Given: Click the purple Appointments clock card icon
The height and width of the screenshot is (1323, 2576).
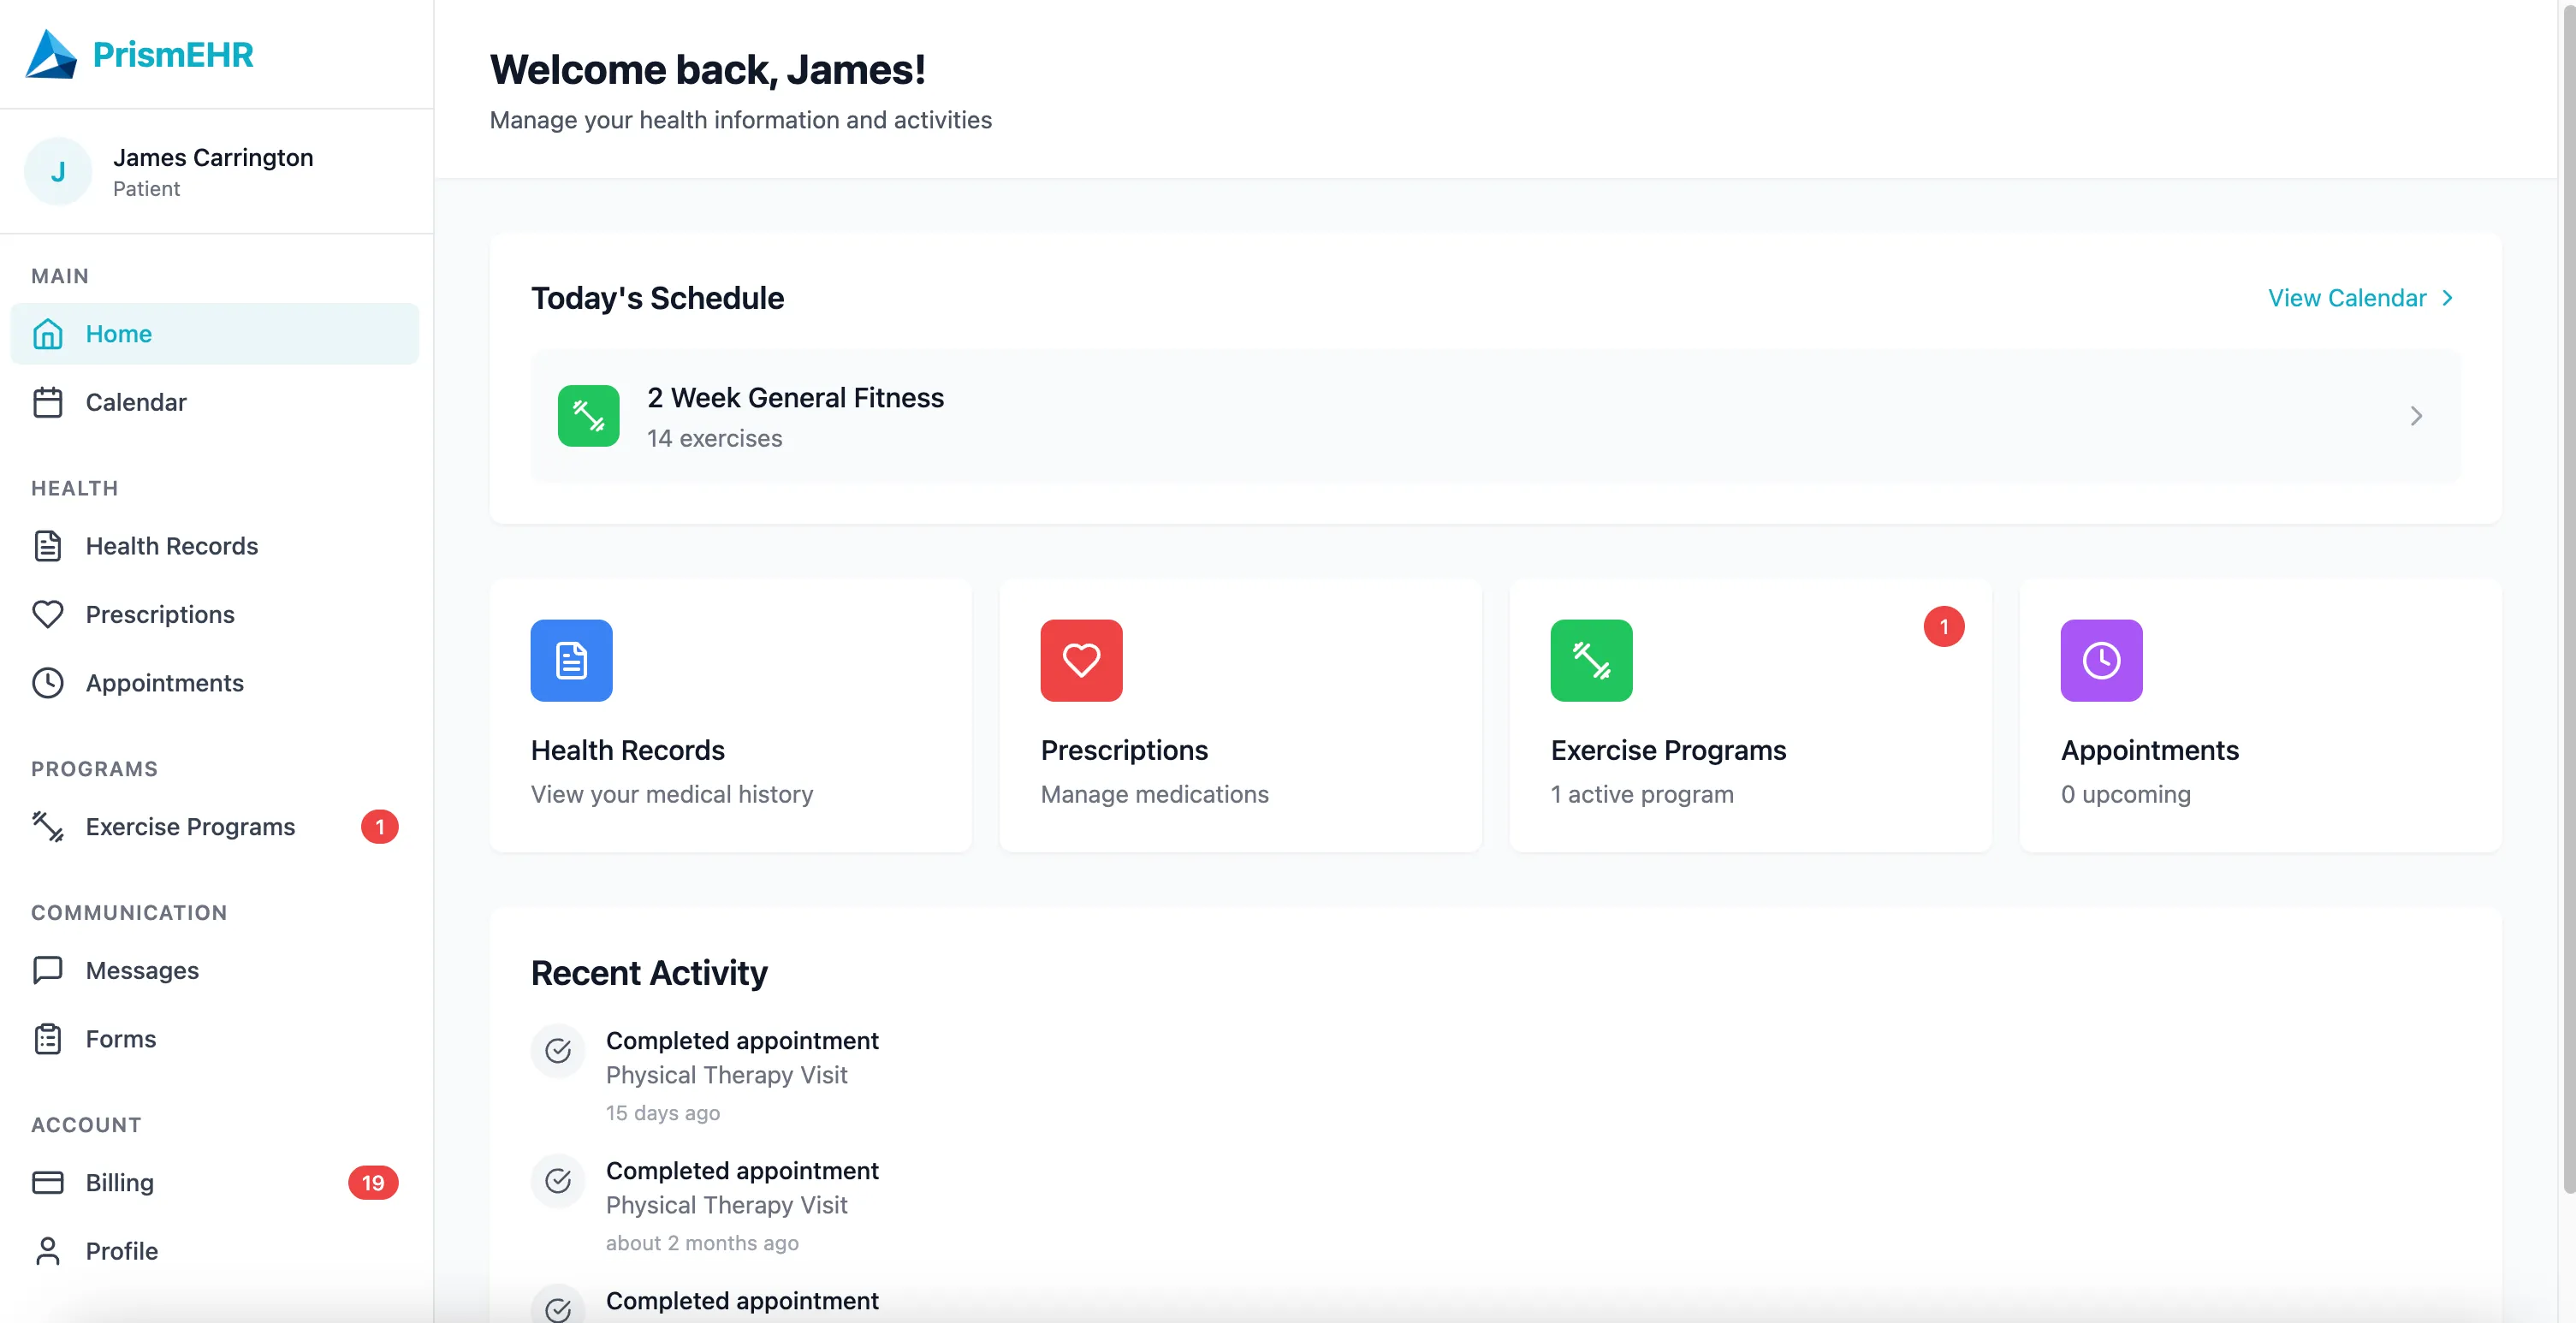Looking at the screenshot, I should [x=2102, y=661].
